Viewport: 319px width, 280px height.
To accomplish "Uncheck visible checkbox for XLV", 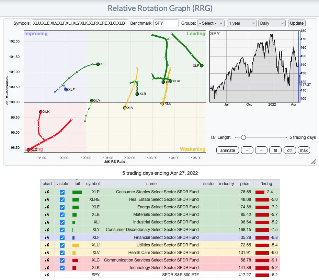I will (x=62, y=253).
